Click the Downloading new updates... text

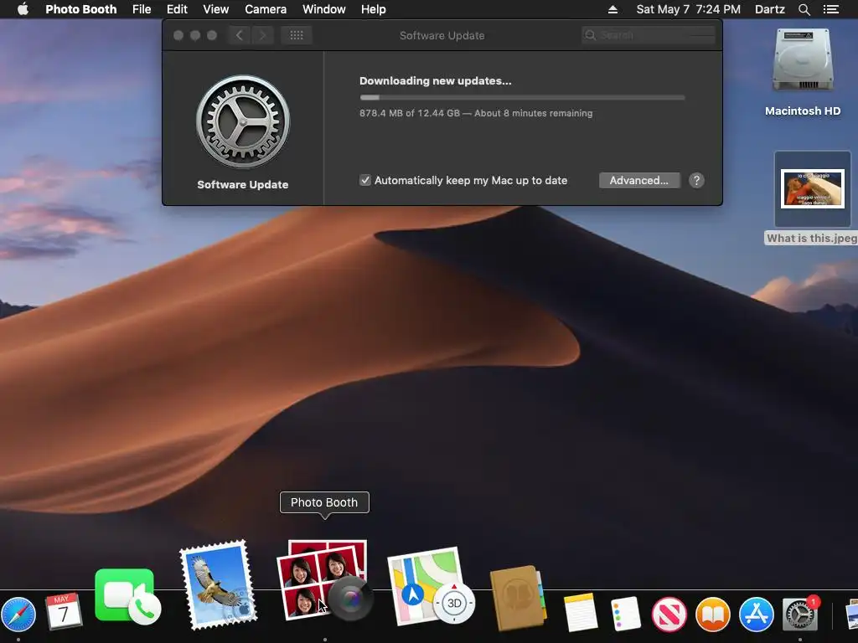(x=436, y=81)
